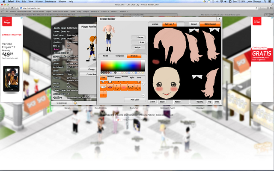The height and width of the screenshot is (171, 274).
Task: Reload page via address bar icon
Action: (256, 8)
